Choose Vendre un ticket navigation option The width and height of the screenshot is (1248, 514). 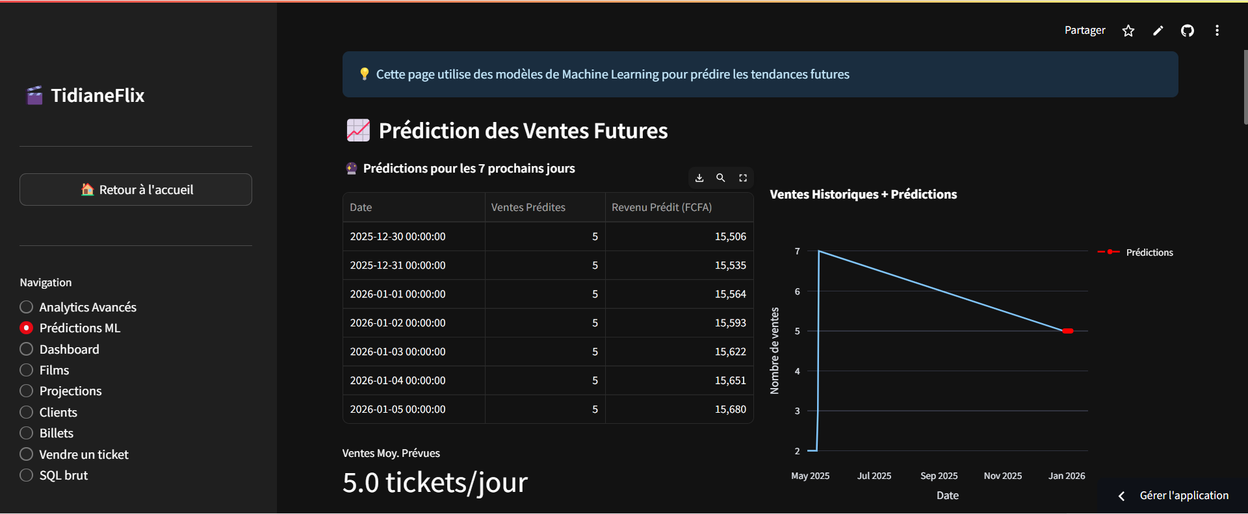coord(27,454)
